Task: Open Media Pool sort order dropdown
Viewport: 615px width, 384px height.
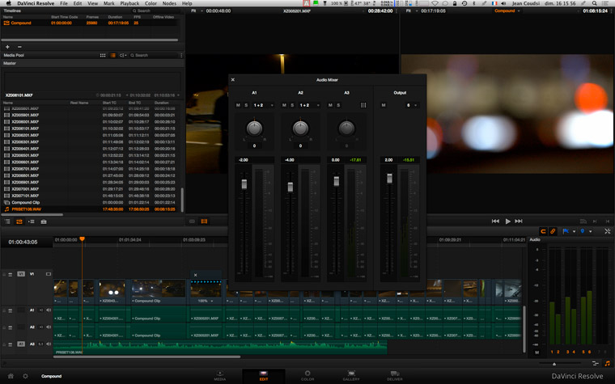Action: click(123, 56)
